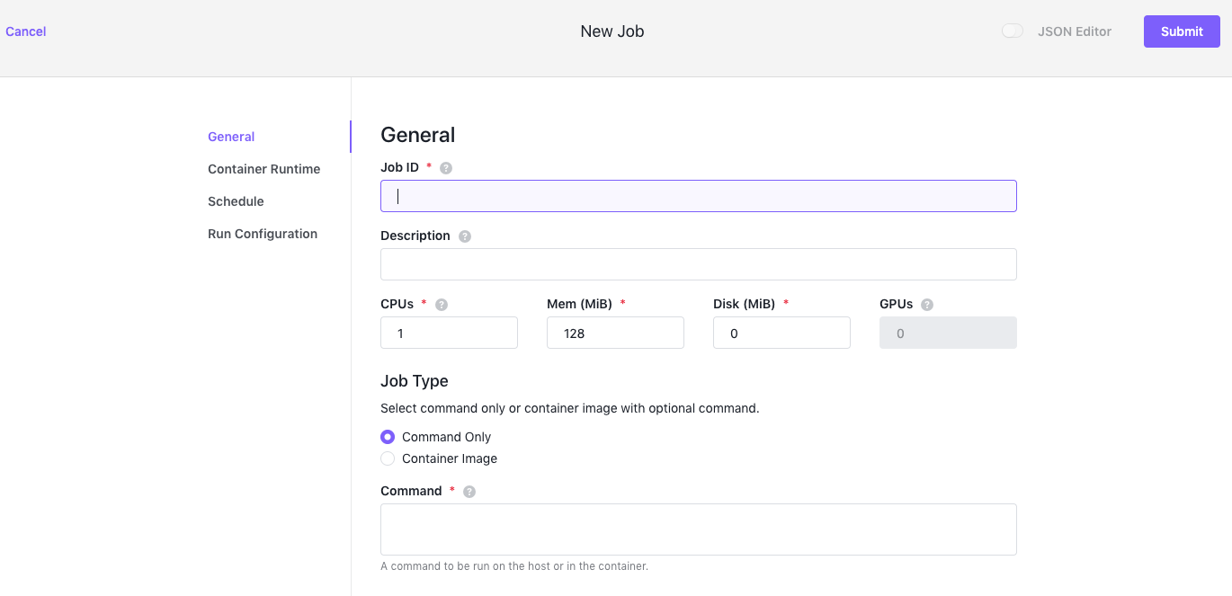
Task: Go to the General section tab
Action: [x=231, y=137]
